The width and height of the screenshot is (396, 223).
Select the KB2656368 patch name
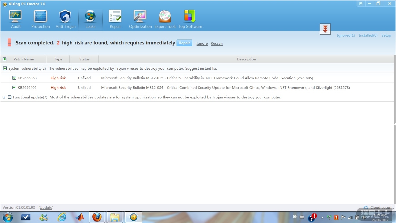27,78
